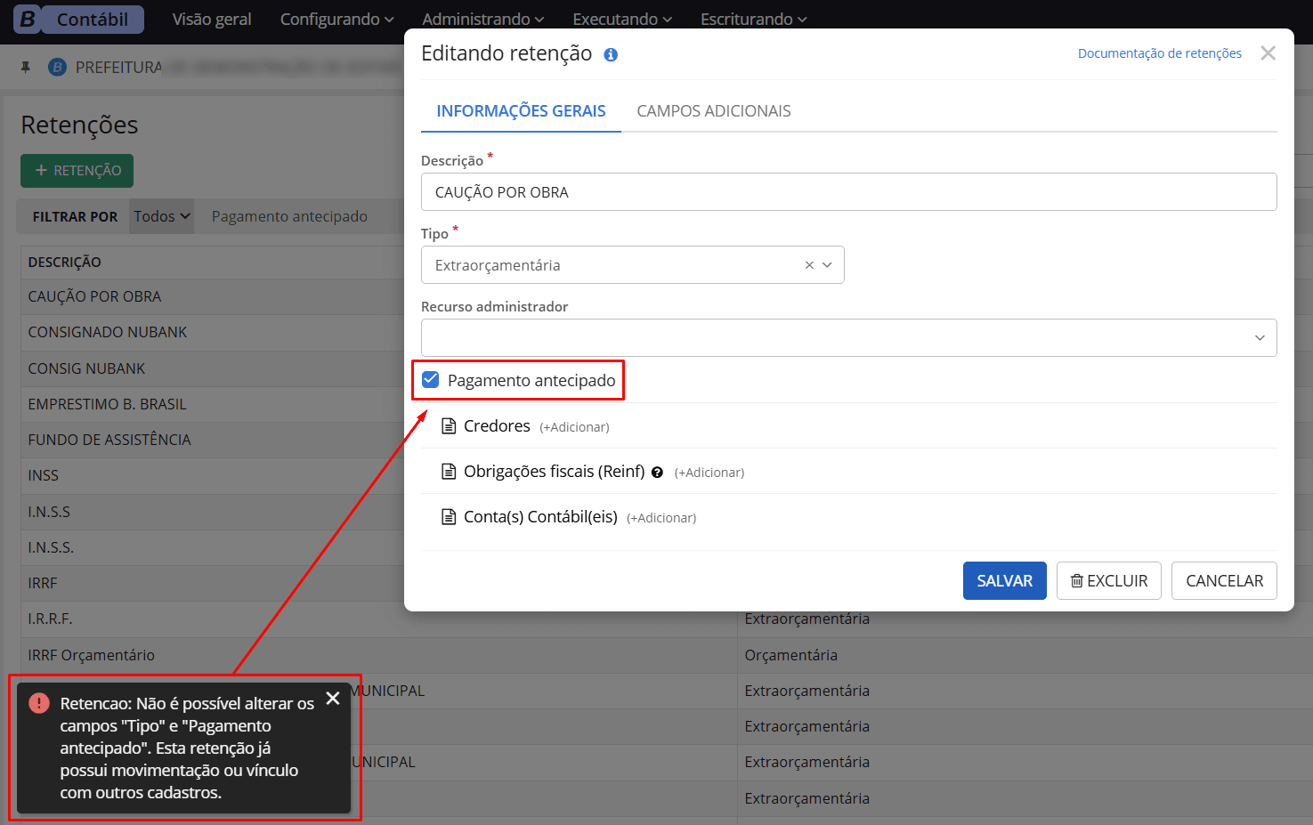Open the Tipo dropdown
This screenshot has width=1313, height=825.
coord(828,265)
